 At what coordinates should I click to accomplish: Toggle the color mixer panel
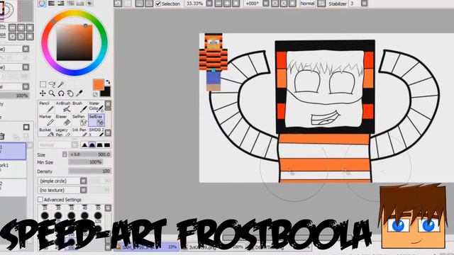71,4
